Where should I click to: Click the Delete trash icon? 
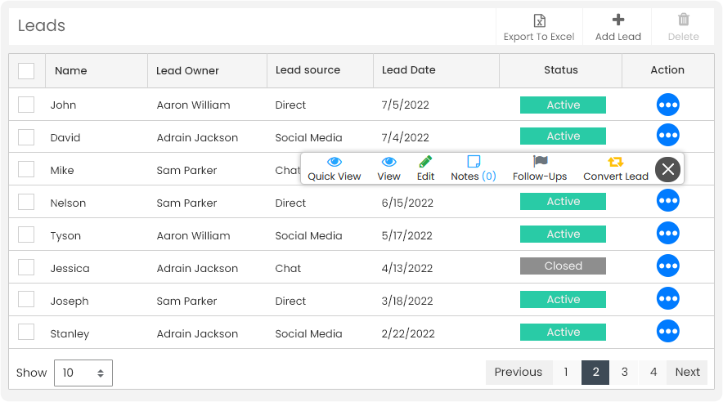click(684, 20)
